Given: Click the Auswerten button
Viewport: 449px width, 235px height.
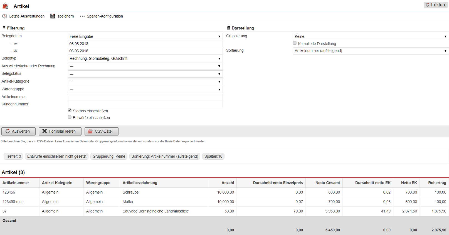Looking at the screenshot, I should (18, 131).
